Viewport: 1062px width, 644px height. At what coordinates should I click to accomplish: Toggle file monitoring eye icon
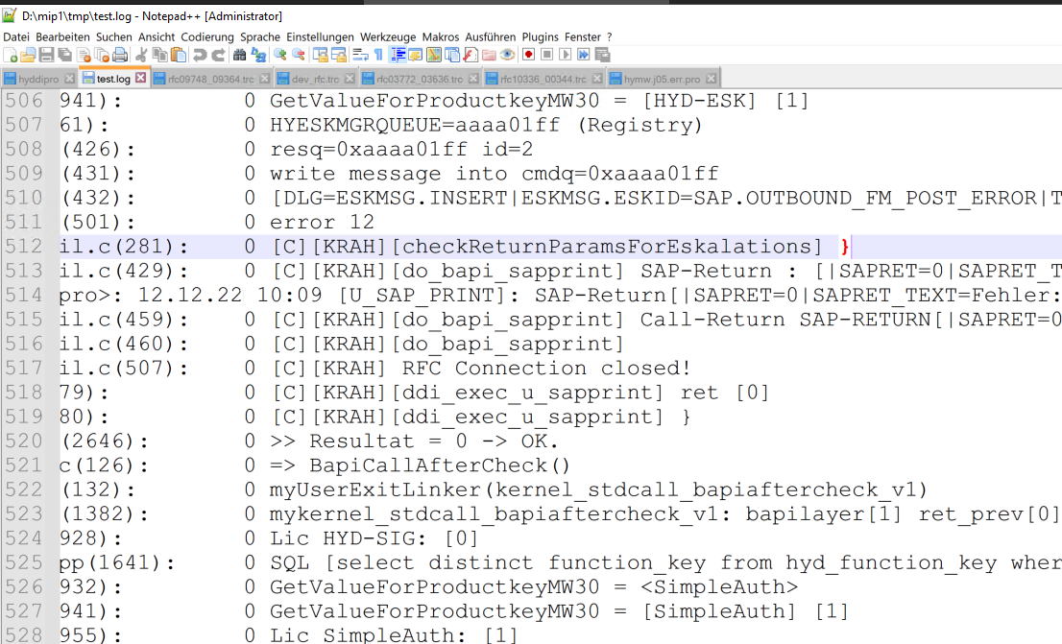(x=507, y=55)
